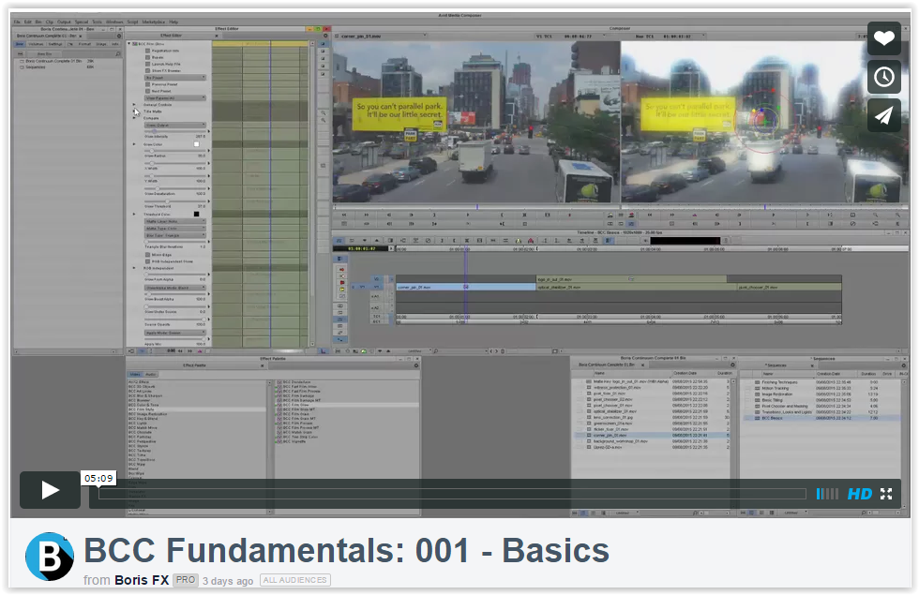Expand the General Controls parameter group
Viewport: 919px width, 595px height.
[x=134, y=104]
